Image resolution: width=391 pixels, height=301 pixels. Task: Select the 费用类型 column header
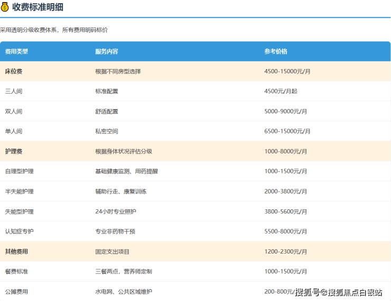click(16, 52)
